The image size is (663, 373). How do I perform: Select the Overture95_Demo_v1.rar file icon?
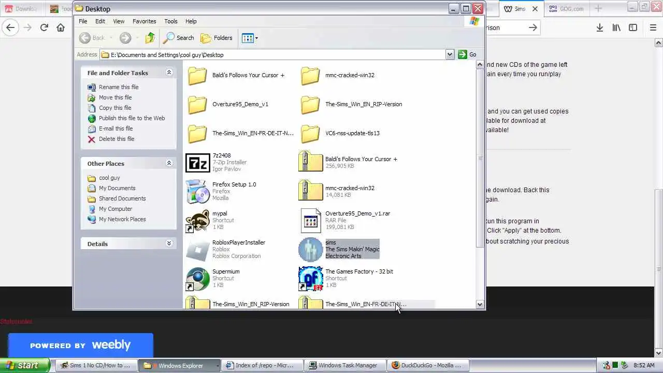tap(310, 221)
